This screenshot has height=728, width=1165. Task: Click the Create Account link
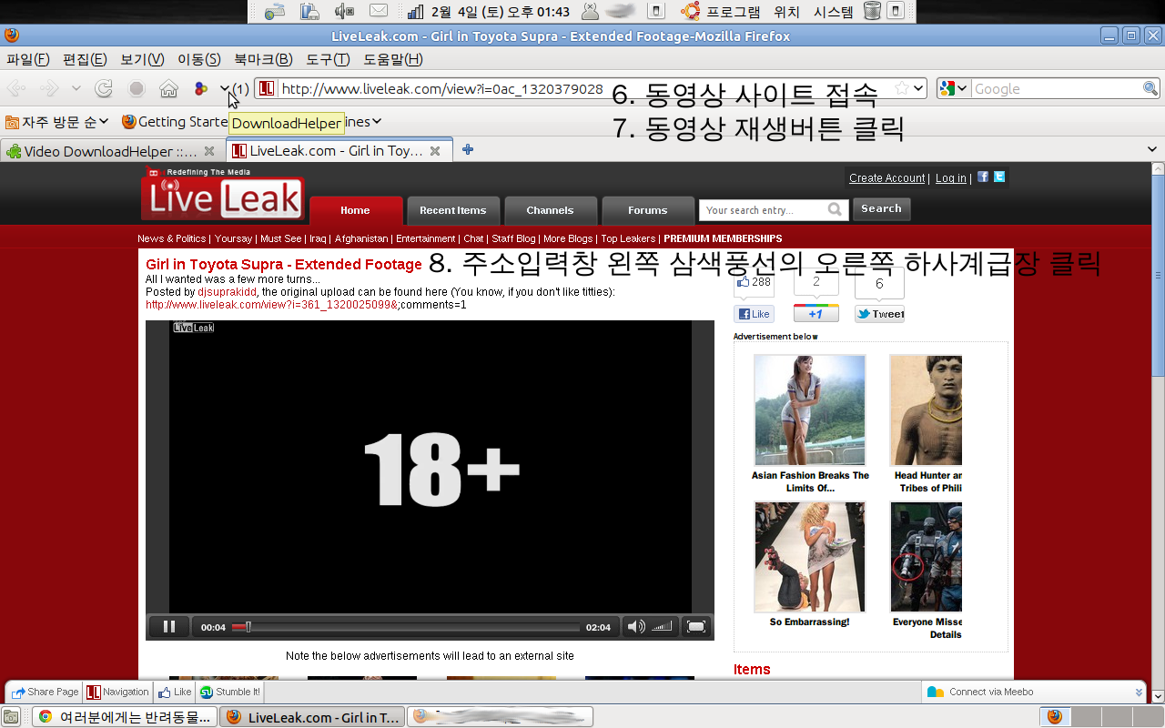tap(886, 178)
